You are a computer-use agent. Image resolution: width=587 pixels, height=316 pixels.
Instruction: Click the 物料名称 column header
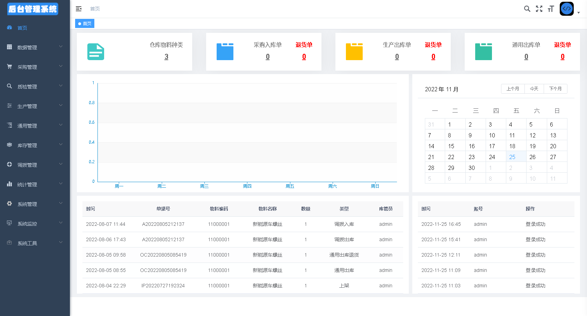click(x=268, y=209)
